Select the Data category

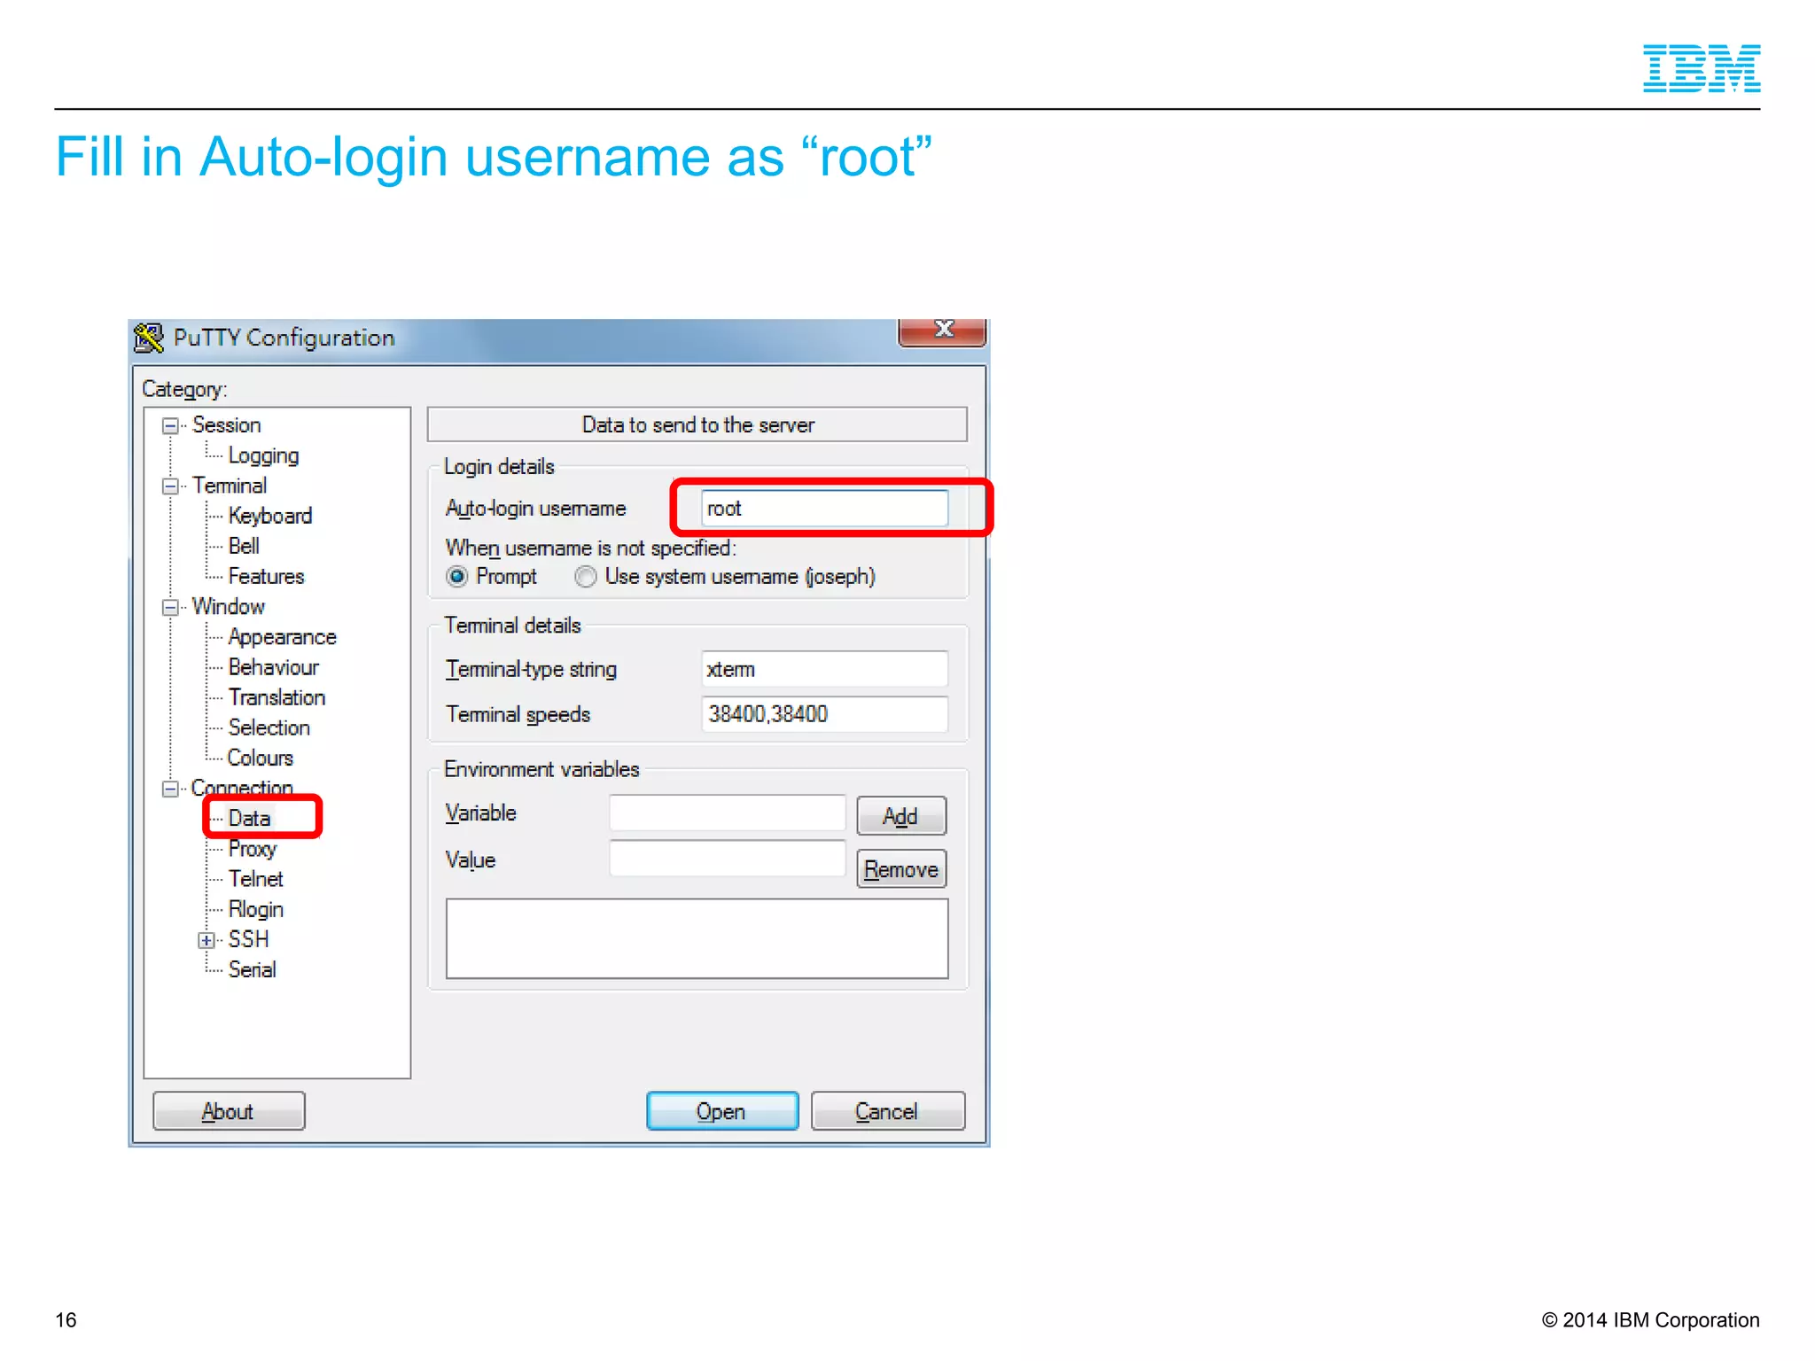(x=249, y=818)
